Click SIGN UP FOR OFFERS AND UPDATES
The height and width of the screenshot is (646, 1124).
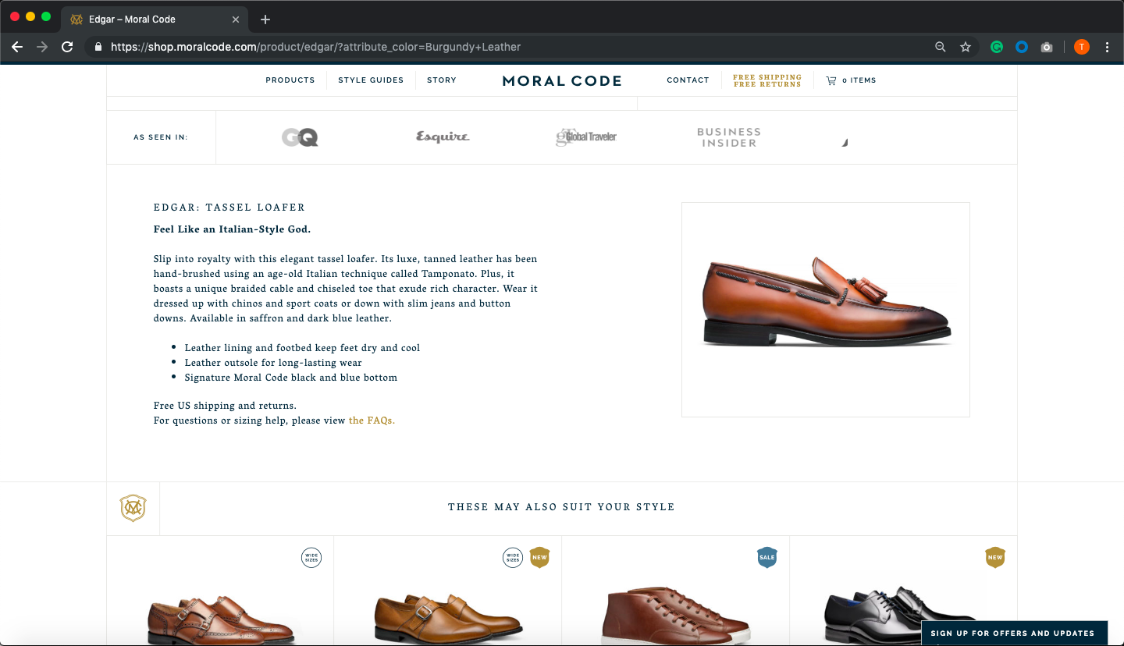[x=1015, y=633]
